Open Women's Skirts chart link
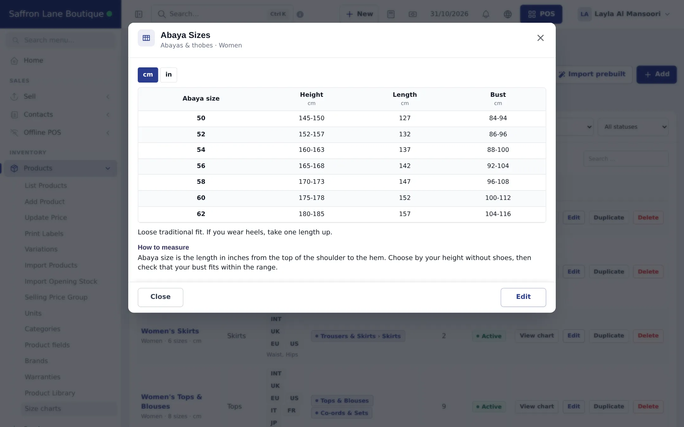 (x=170, y=331)
